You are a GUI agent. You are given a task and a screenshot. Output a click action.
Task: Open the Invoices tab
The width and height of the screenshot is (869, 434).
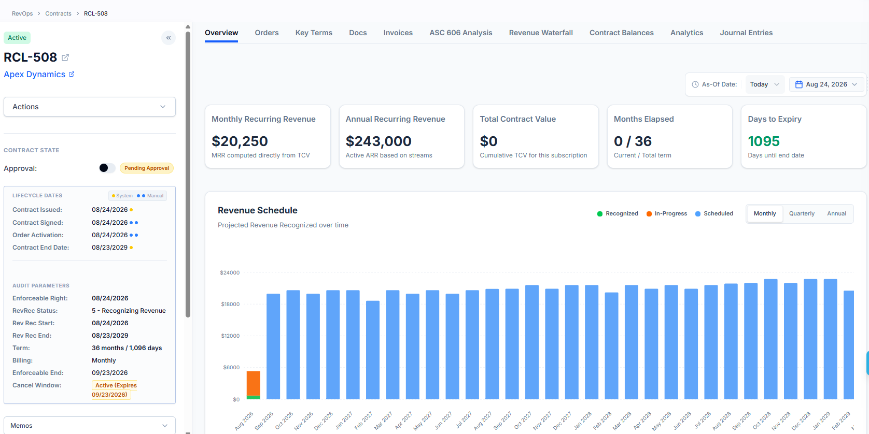pos(398,33)
